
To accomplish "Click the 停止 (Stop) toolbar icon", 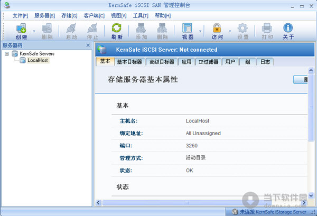I will 92,31.
